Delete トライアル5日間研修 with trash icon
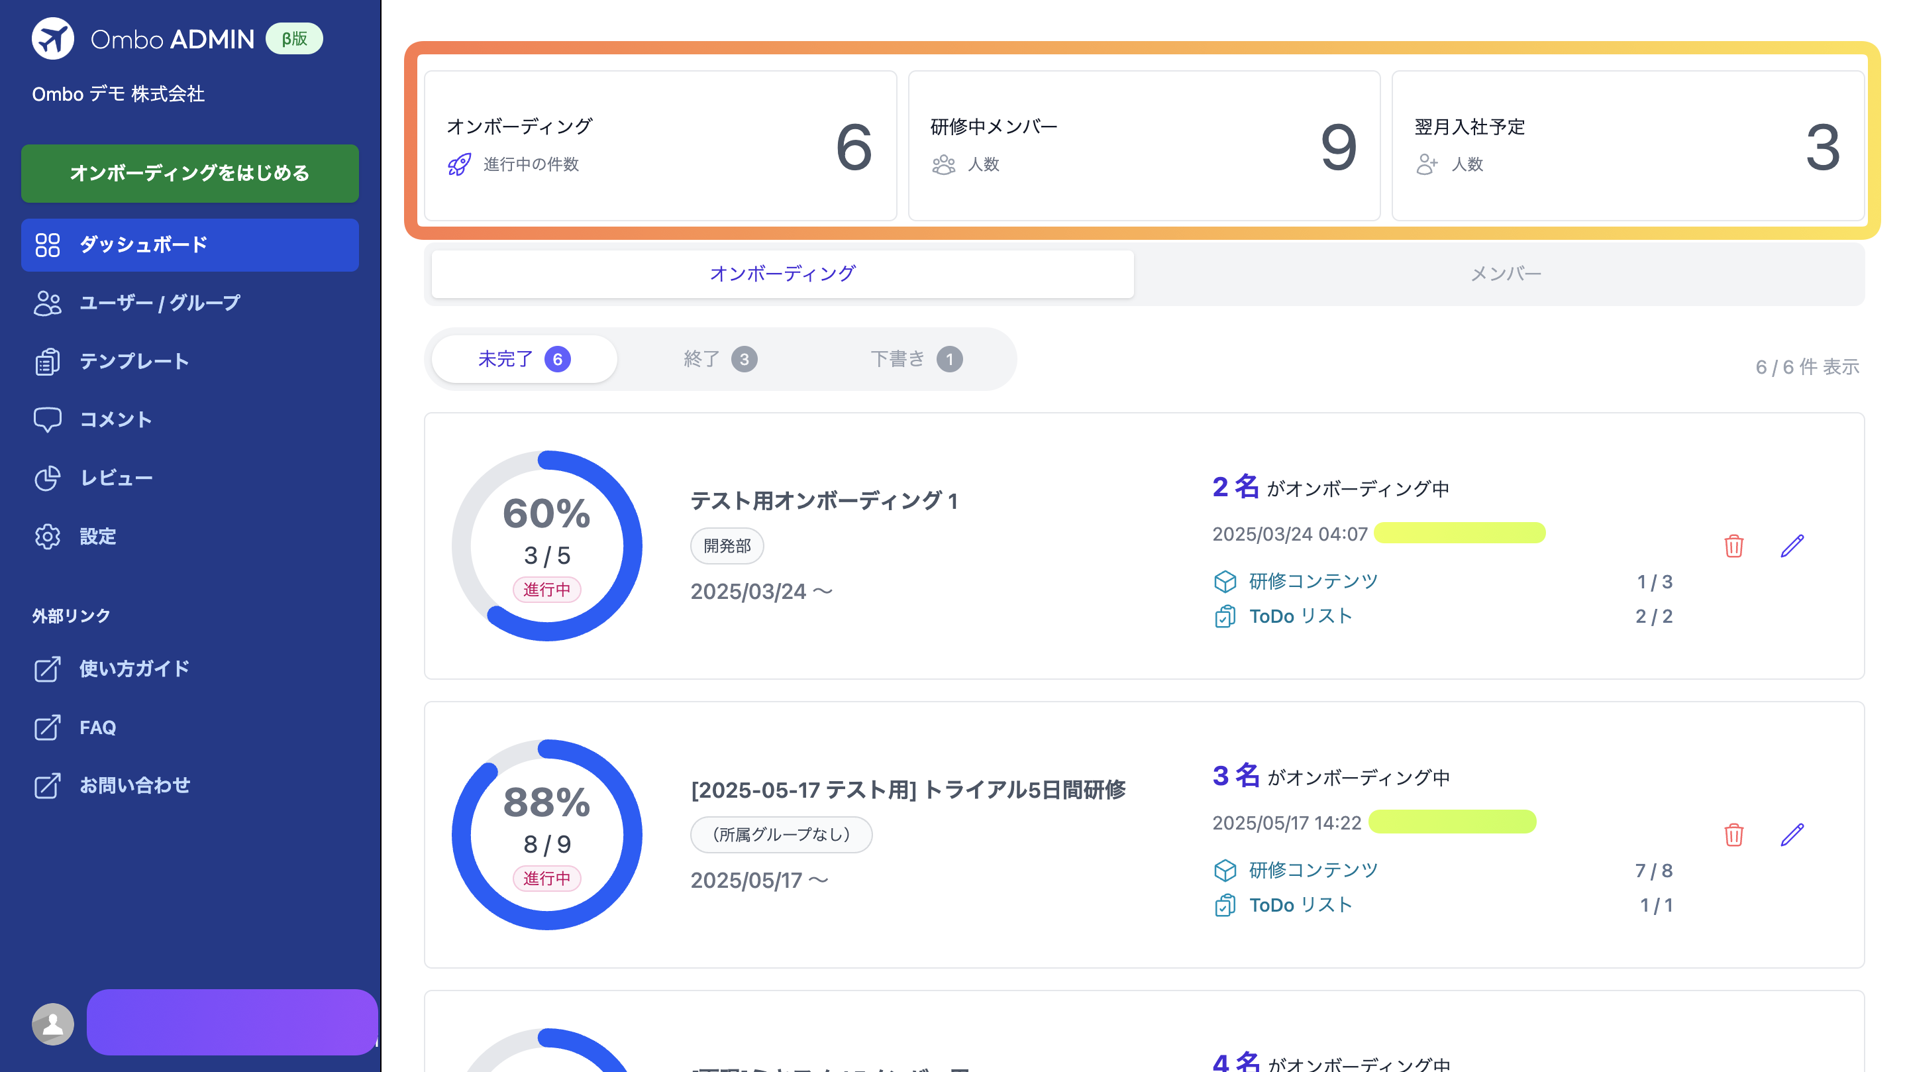Viewport: 1905px width, 1072px height. pos(1734,835)
